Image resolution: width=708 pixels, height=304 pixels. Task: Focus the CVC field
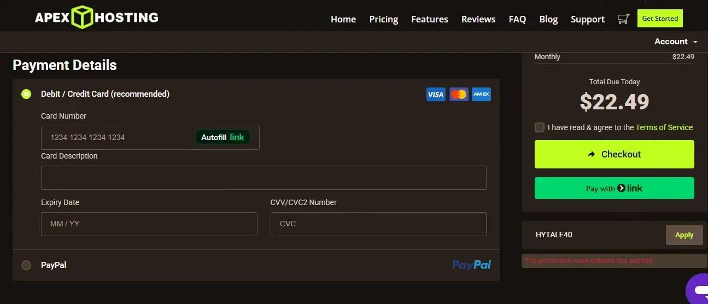pyautogui.click(x=378, y=224)
